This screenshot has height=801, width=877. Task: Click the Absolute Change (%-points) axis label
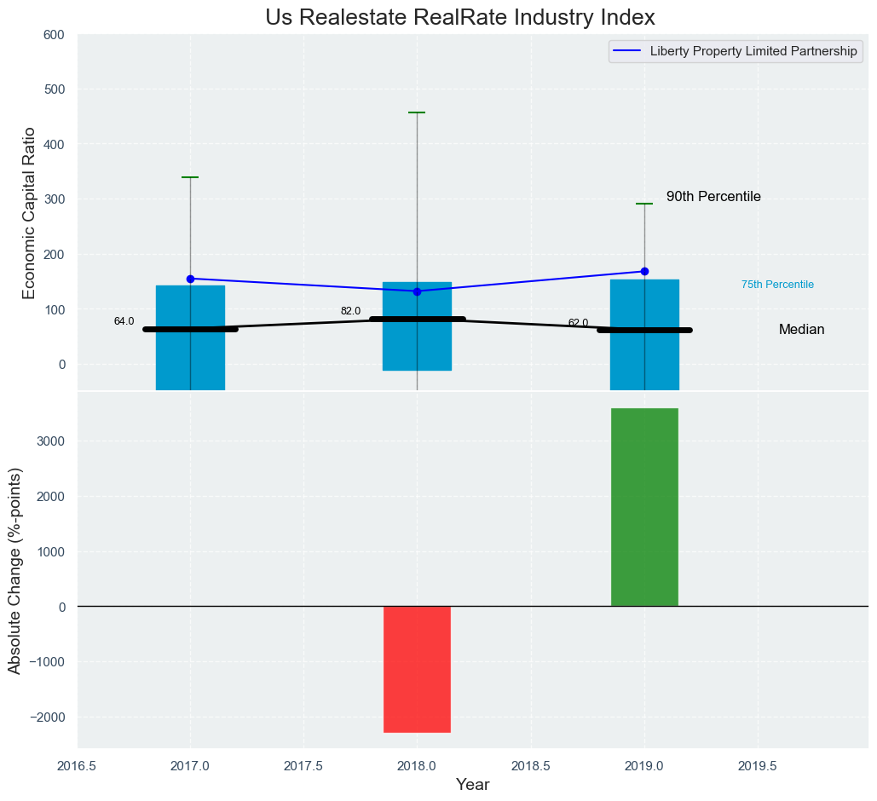[x=14, y=571]
